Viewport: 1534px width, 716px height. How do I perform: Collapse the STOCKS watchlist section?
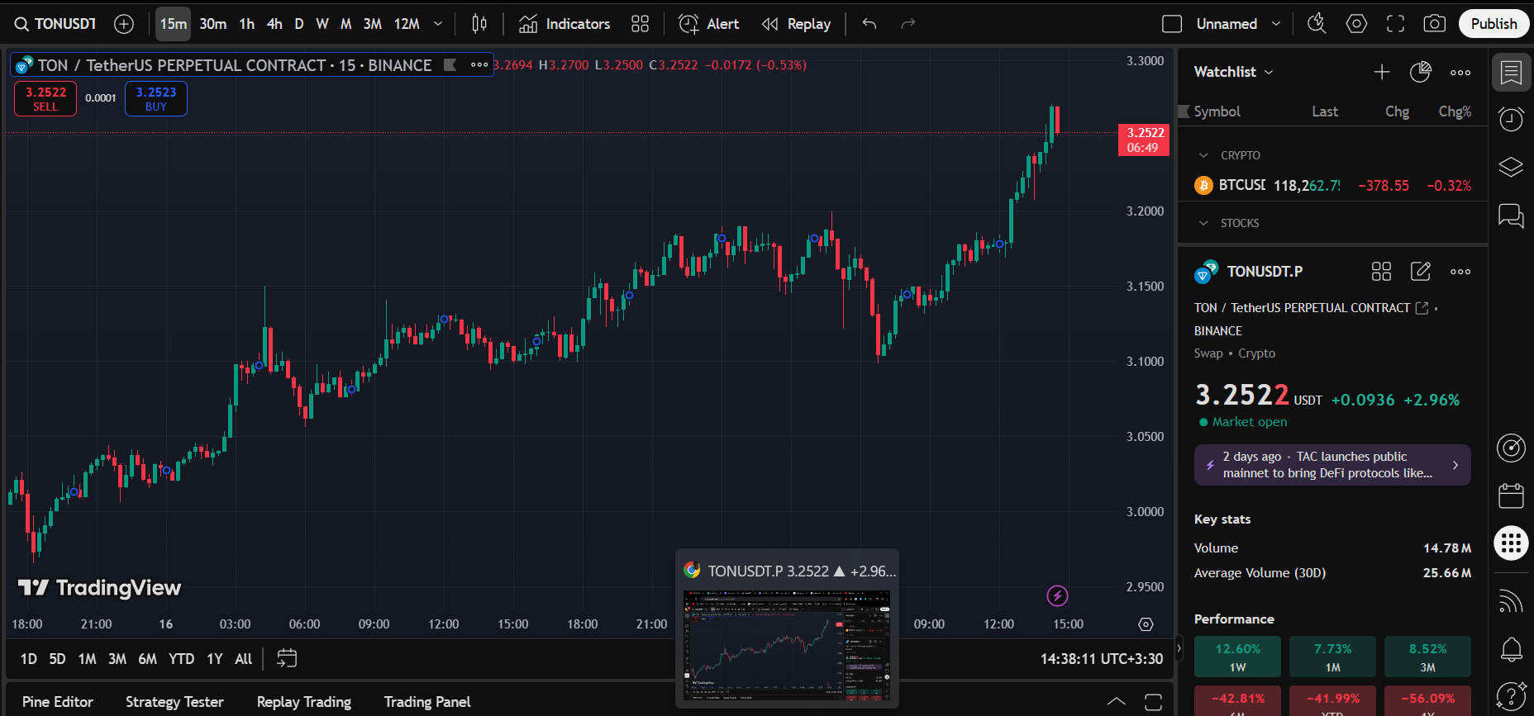(x=1203, y=223)
